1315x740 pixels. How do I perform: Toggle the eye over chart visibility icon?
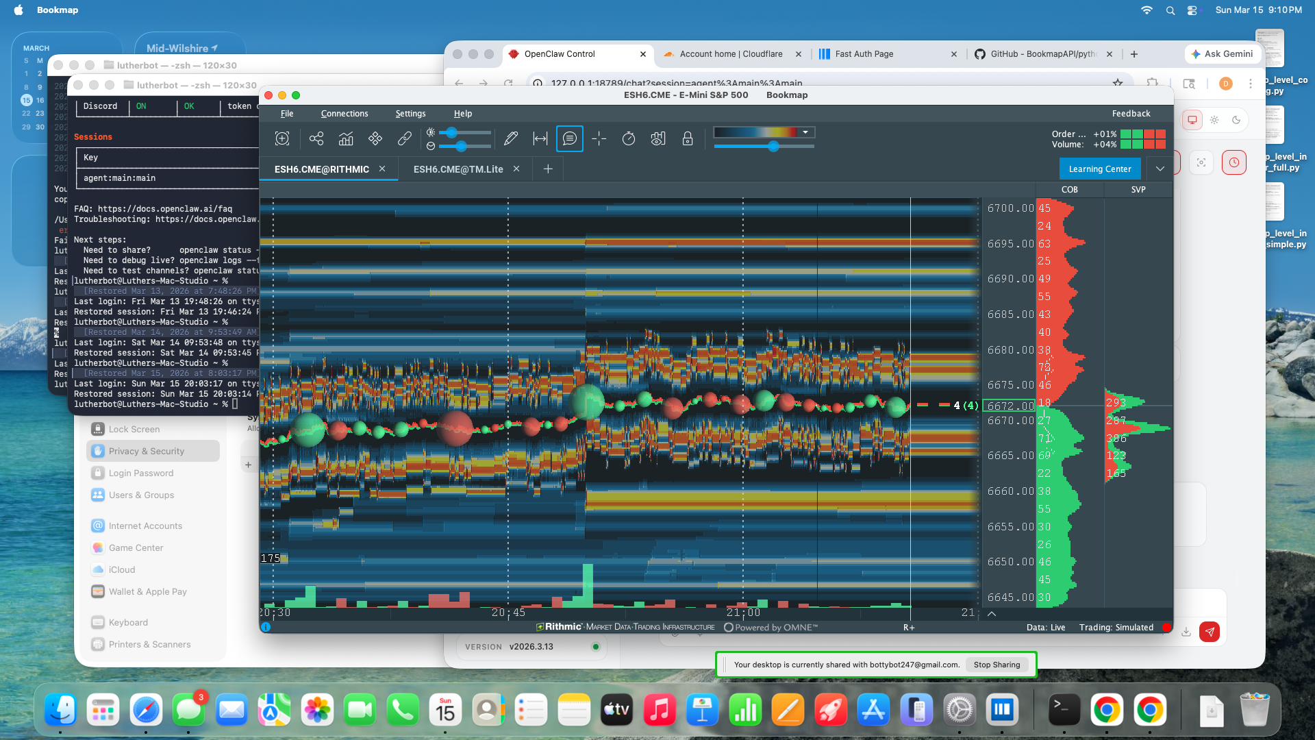658,139
